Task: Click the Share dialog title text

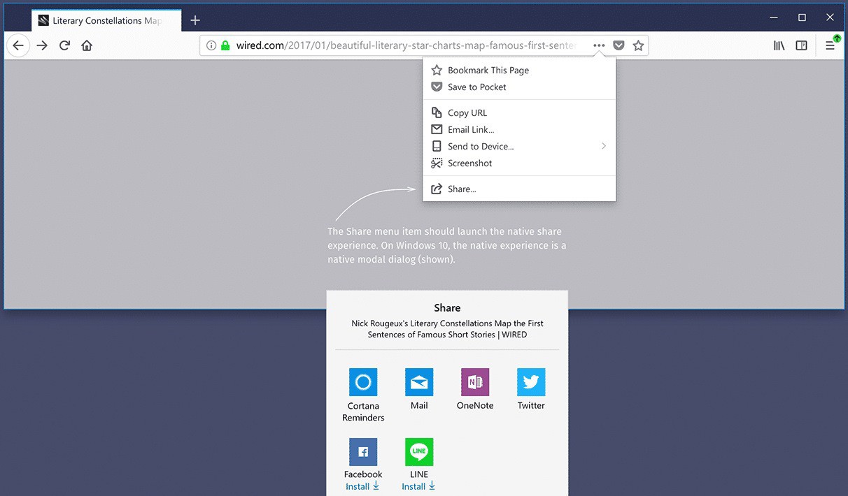Action: [447, 307]
